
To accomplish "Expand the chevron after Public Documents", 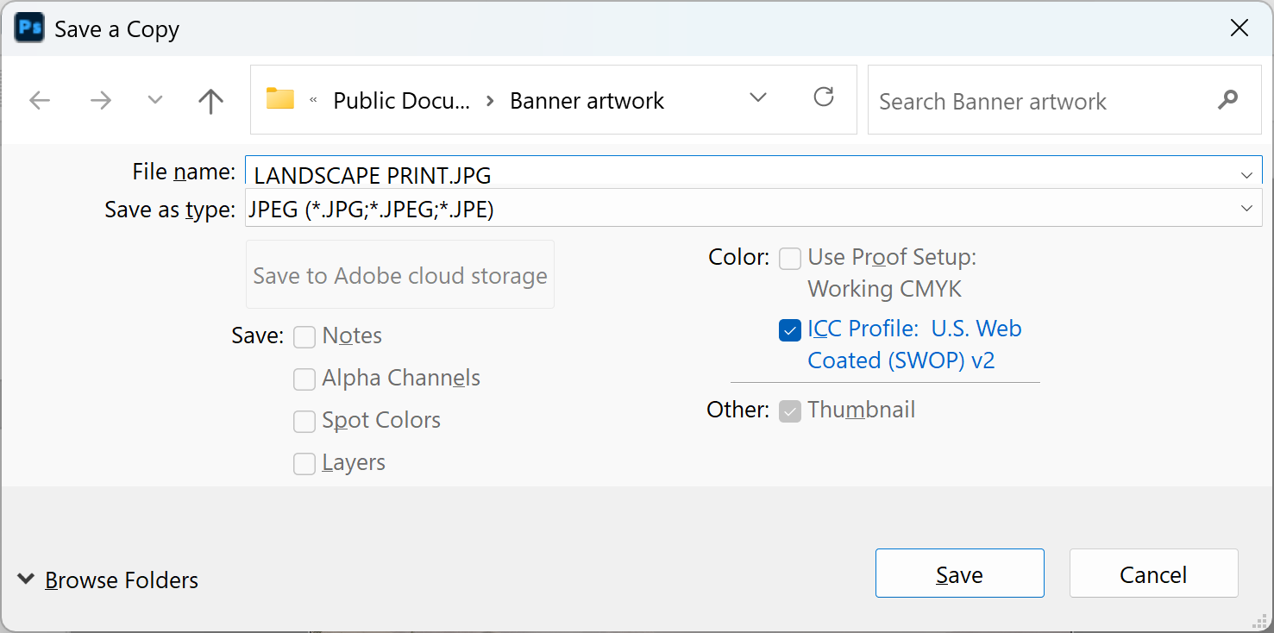I will pyautogui.click(x=491, y=101).
